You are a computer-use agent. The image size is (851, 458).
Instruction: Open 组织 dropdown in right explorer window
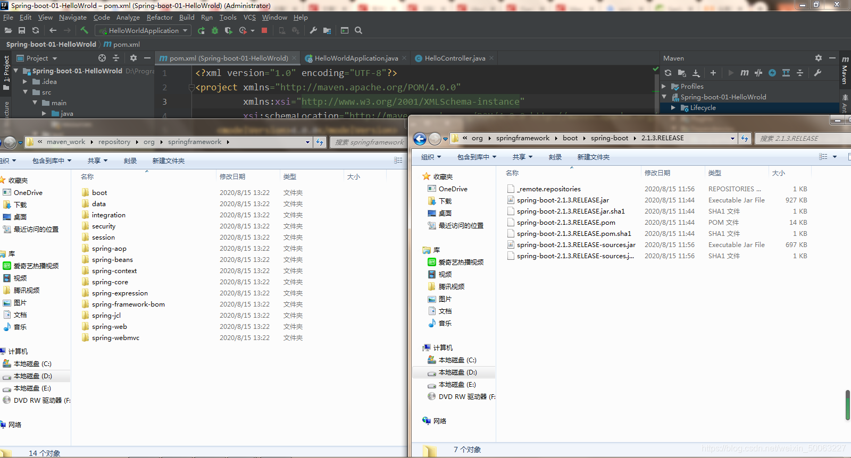431,157
